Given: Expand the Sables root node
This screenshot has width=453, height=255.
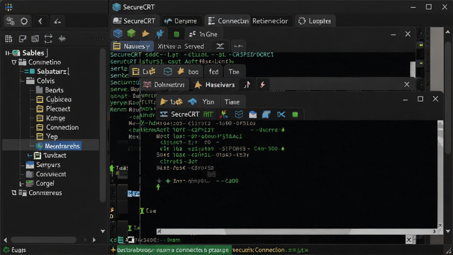Looking at the screenshot, I should click(x=7, y=53).
